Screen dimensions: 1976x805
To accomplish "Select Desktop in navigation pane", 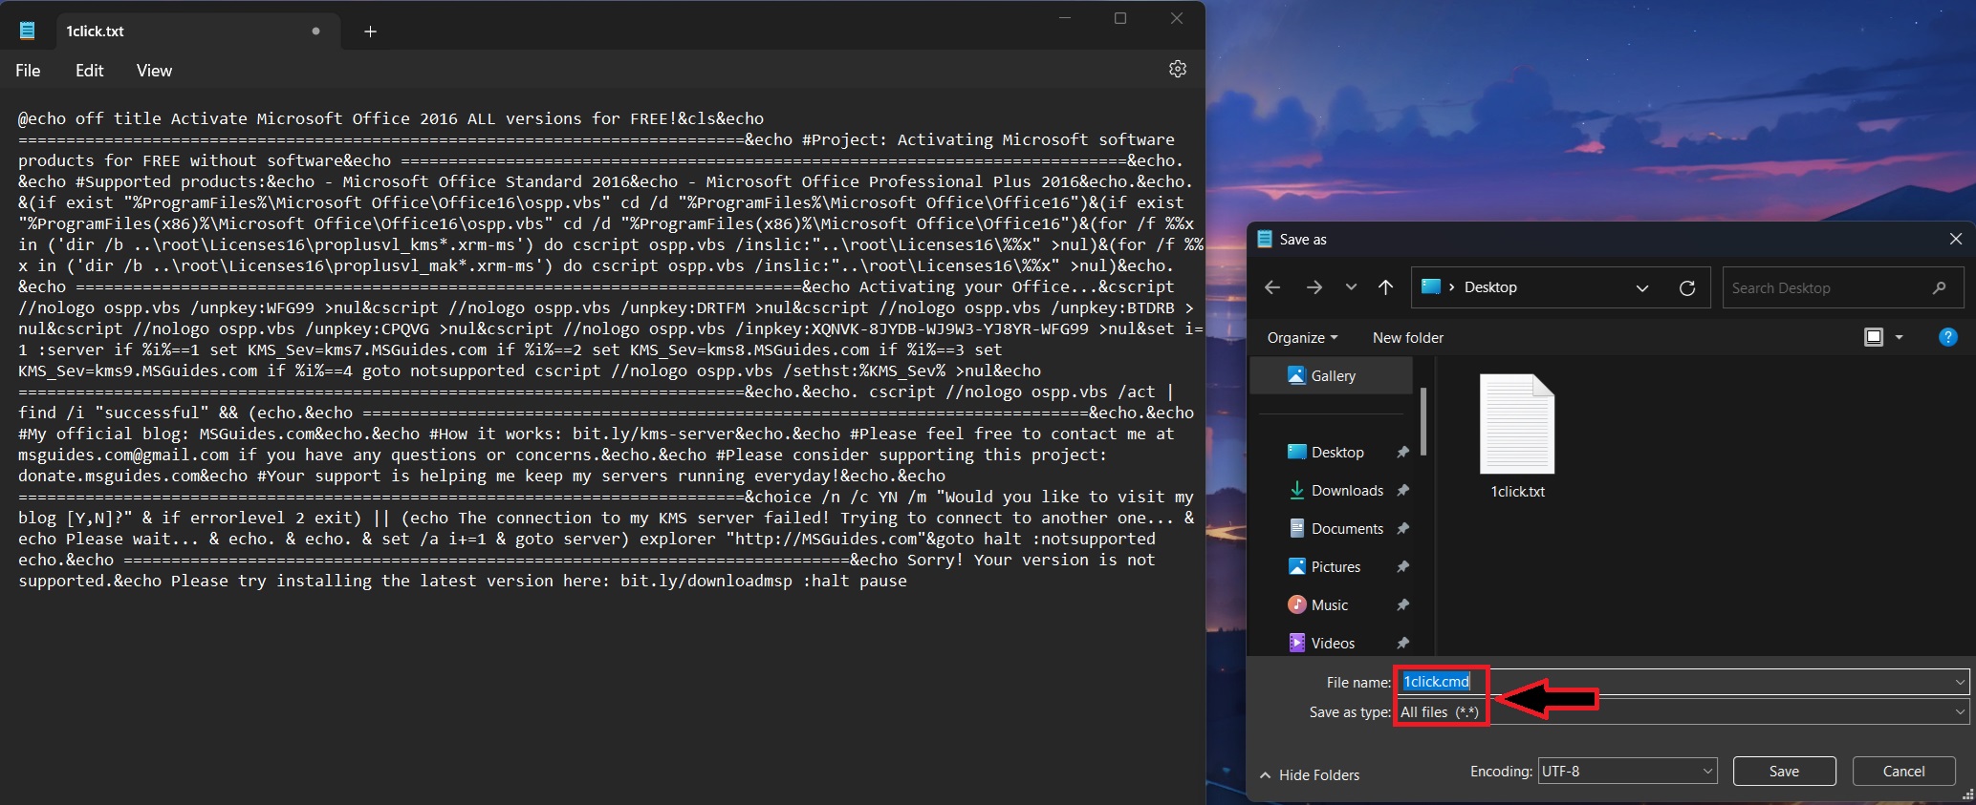I will coord(1336,453).
